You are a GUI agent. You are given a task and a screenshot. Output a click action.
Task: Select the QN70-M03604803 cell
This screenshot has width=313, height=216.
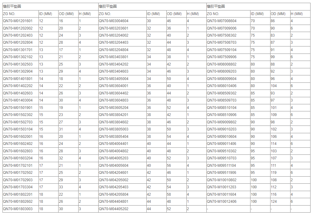point(113,100)
